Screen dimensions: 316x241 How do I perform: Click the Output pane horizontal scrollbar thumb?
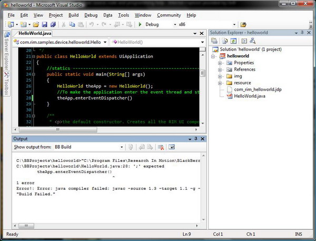(x=26, y=226)
